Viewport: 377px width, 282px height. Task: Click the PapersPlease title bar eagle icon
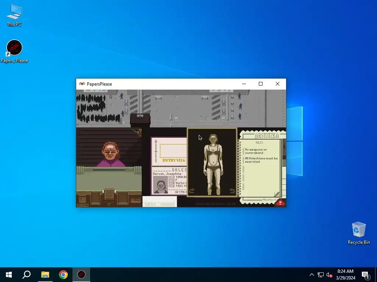click(x=82, y=84)
